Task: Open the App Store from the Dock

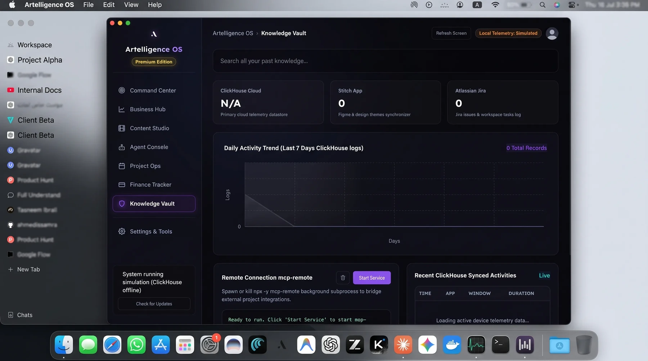Action: [x=161, y=345]
